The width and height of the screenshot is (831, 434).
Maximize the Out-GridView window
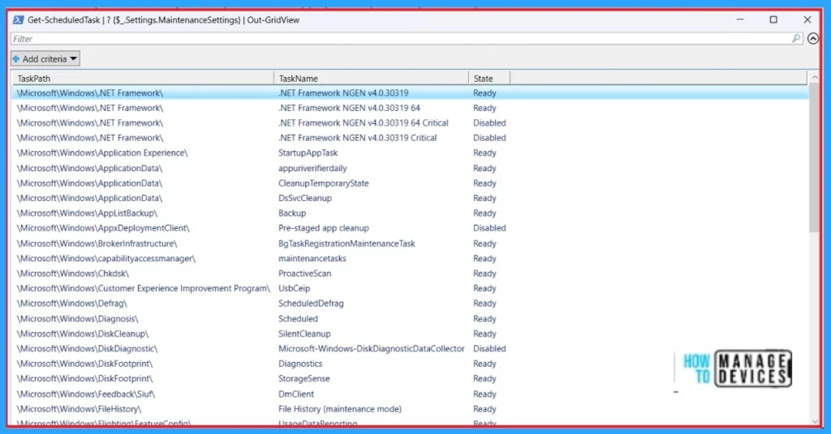pos(773,19)
